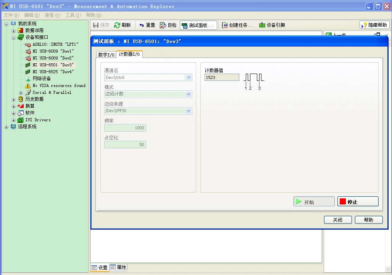Collapse the My System (我的系统) tree node

pos(6,24)
